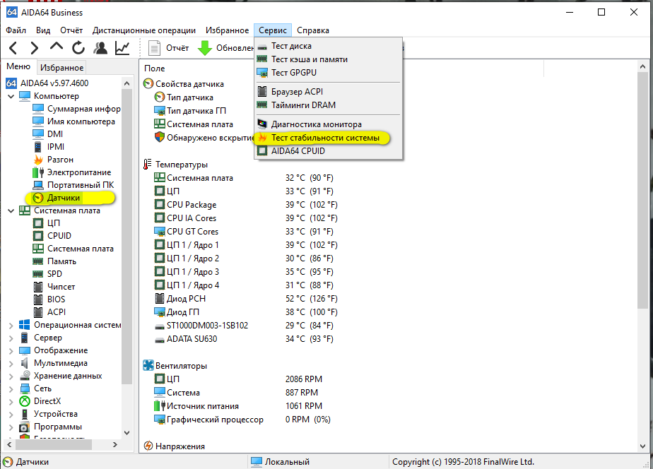653x469 pixels.
Task: Open the Справка menu
Action: point(312,30)
